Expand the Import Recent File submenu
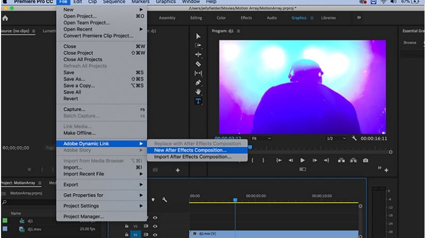The height and width of the screenshot is (238, 425). tap(102, 174)
